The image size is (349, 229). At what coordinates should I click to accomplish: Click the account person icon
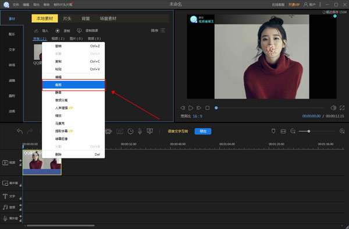click(x=306, y=5)
